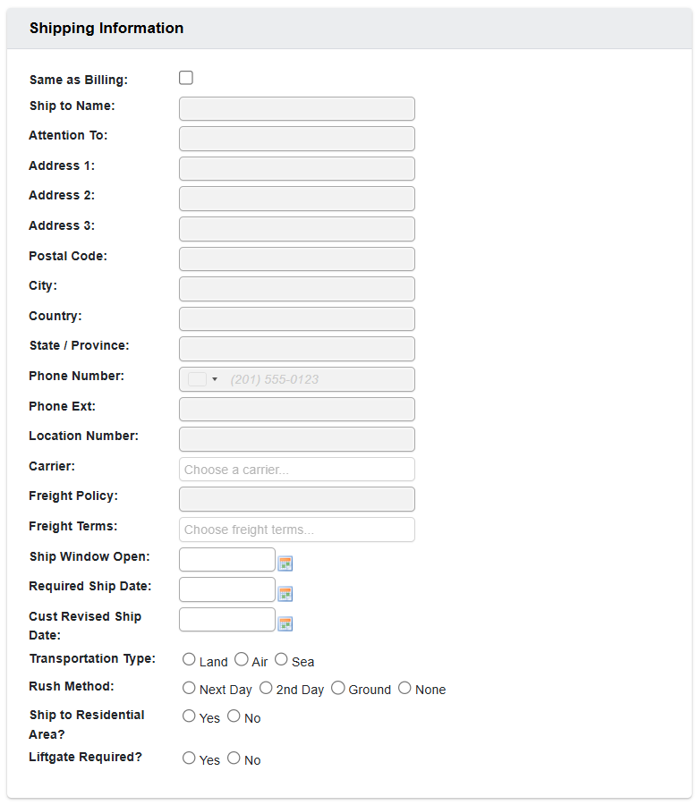Check the Same as Billing checkbox
Screen dimensions: 698x805
click(x=185, y=78)
